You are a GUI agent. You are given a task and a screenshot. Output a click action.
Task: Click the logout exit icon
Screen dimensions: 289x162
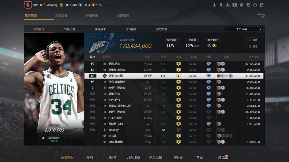click(262, 5)
